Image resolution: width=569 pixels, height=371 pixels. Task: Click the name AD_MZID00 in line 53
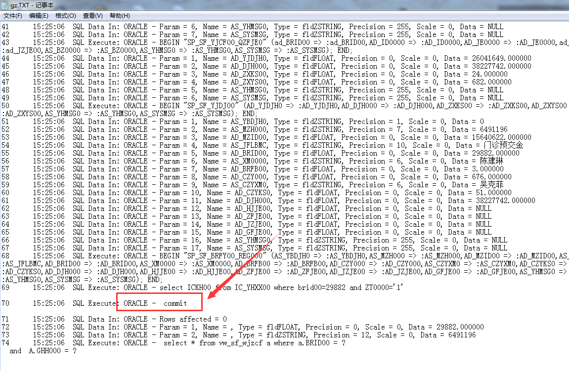click(x=249, y=137)
